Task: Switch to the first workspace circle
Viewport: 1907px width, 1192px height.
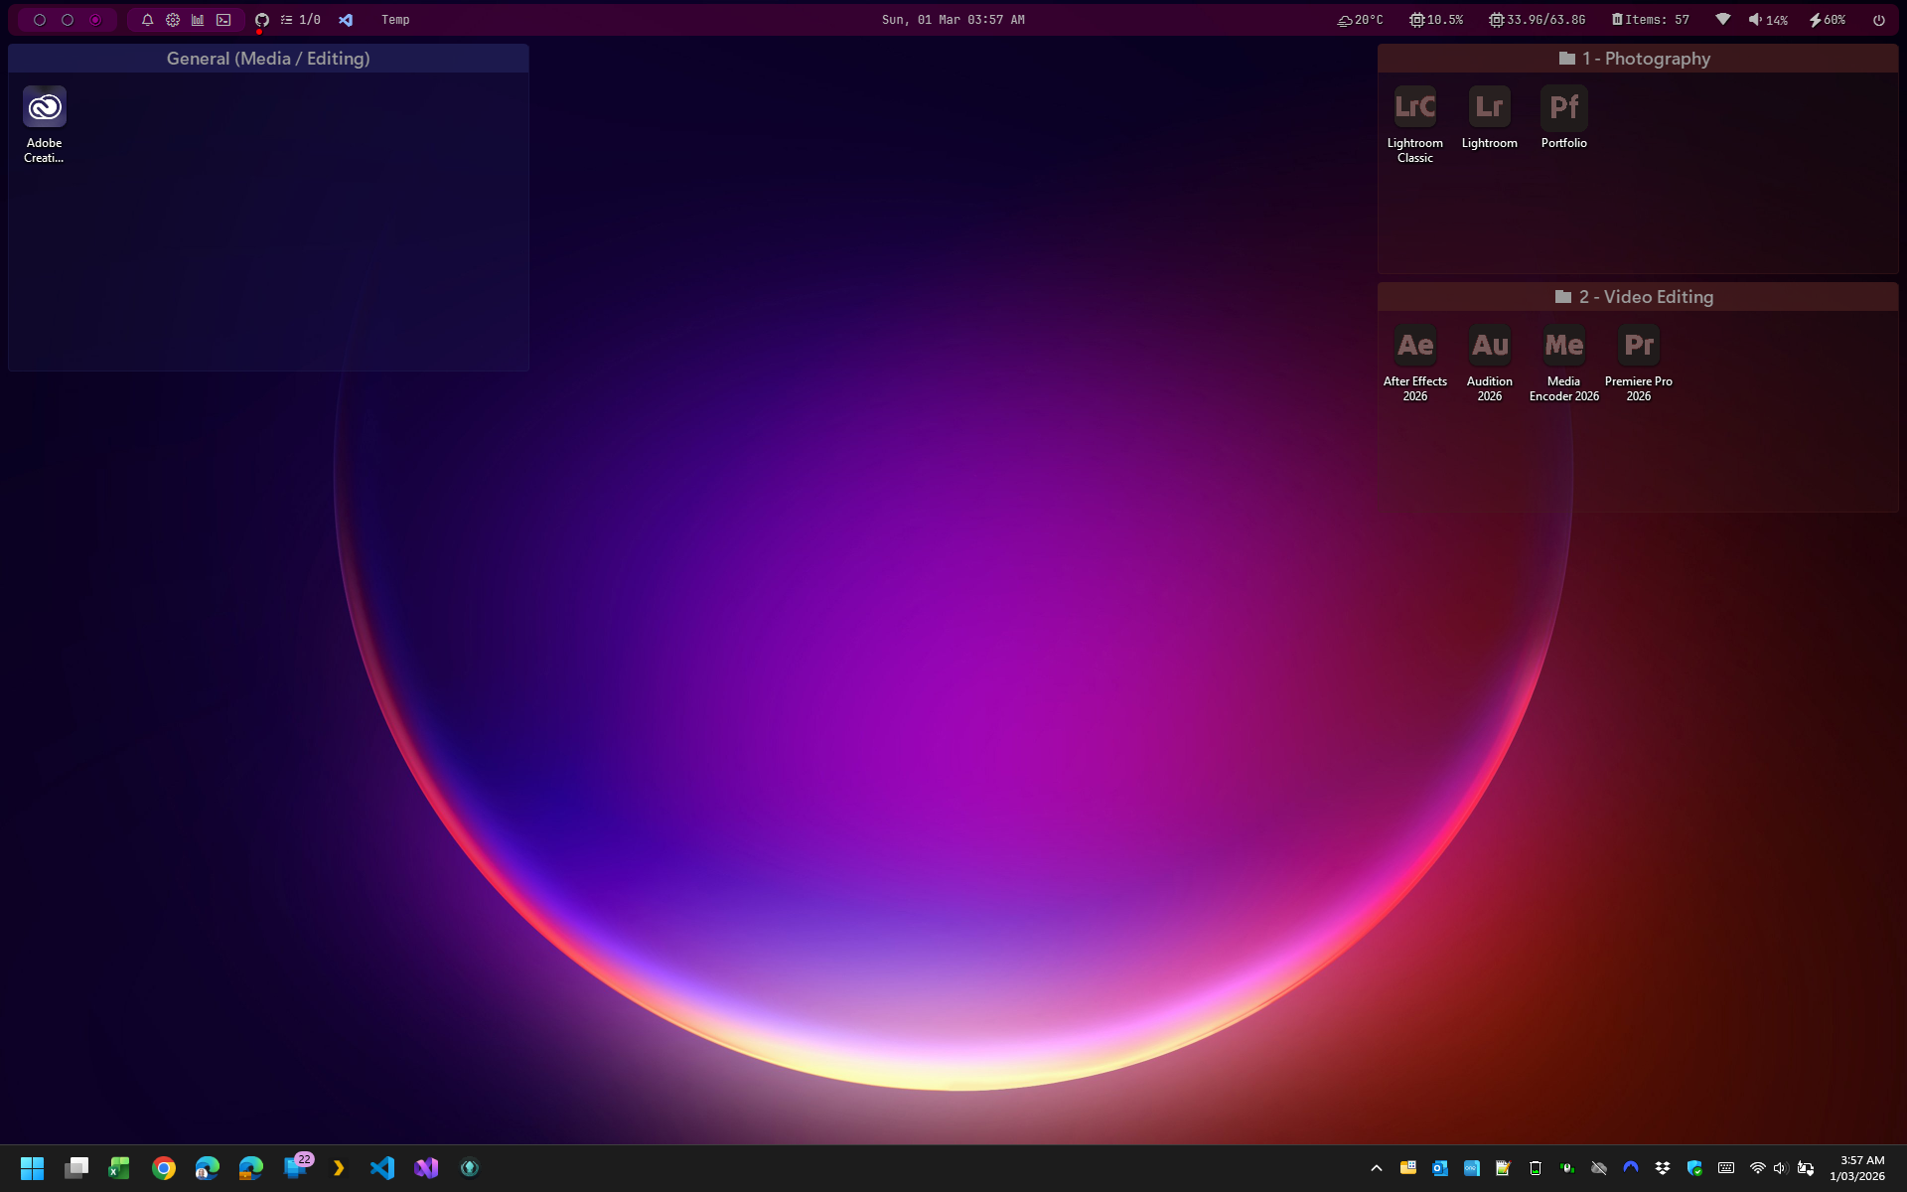Action: (x=40, y=20)
